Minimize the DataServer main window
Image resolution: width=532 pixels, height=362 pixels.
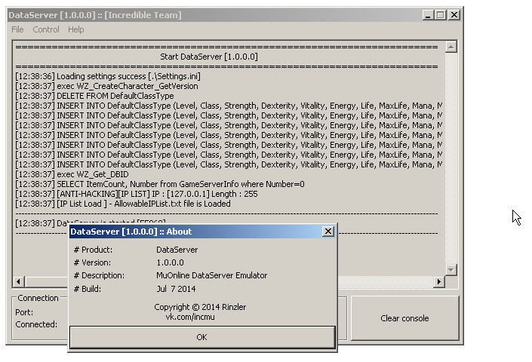(x=428, y=15)
